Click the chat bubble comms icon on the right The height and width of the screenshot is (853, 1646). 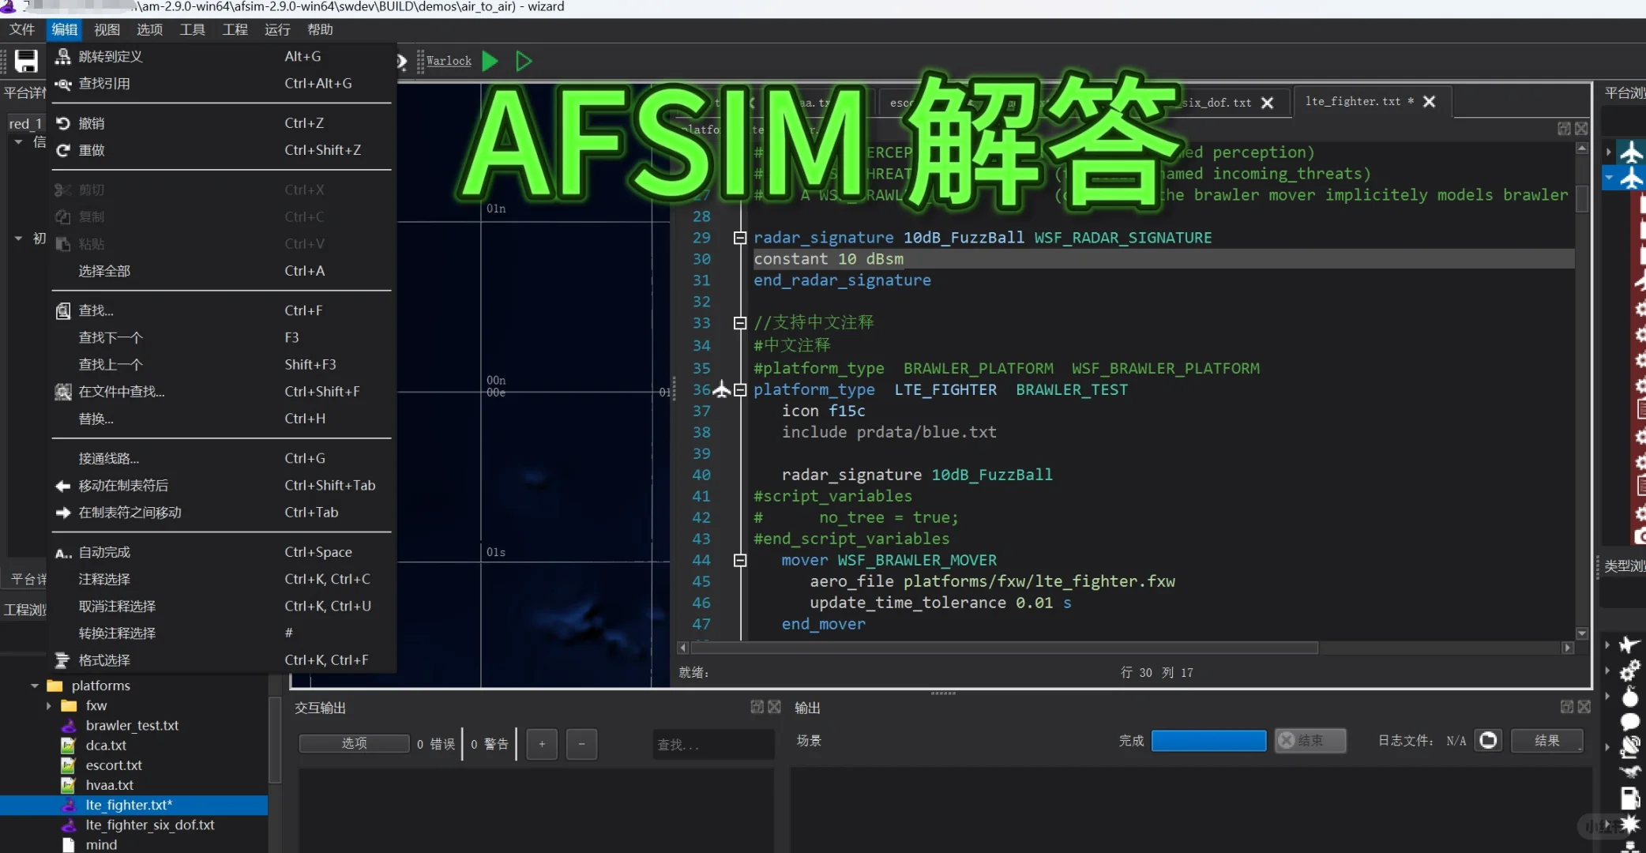point(1630,721)
